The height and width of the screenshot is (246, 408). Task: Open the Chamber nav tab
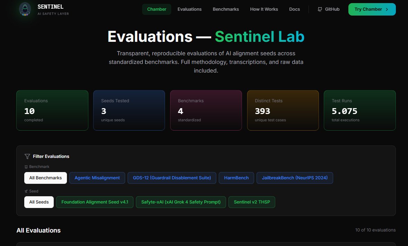pos(157,9)
